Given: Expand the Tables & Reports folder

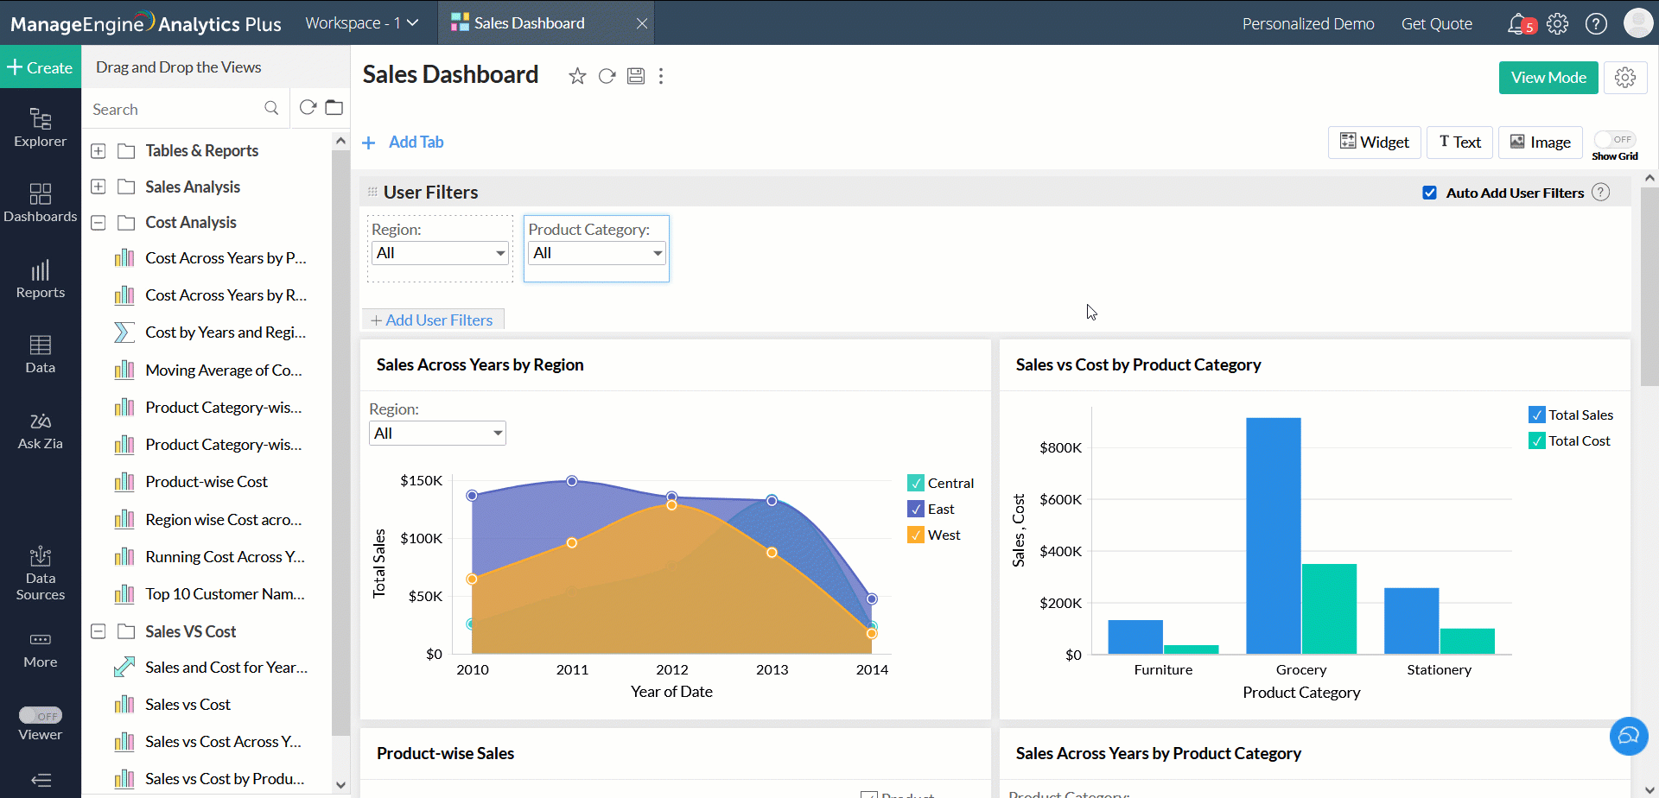Looking at the screenshot, I should [99, 151].
